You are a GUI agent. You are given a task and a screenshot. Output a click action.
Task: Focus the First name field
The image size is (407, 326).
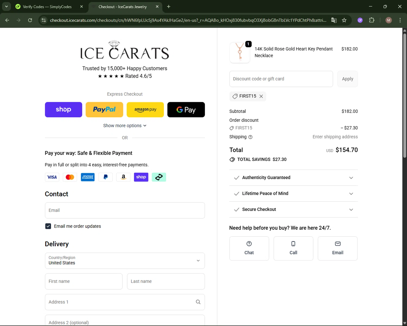(x=84, y=281)
